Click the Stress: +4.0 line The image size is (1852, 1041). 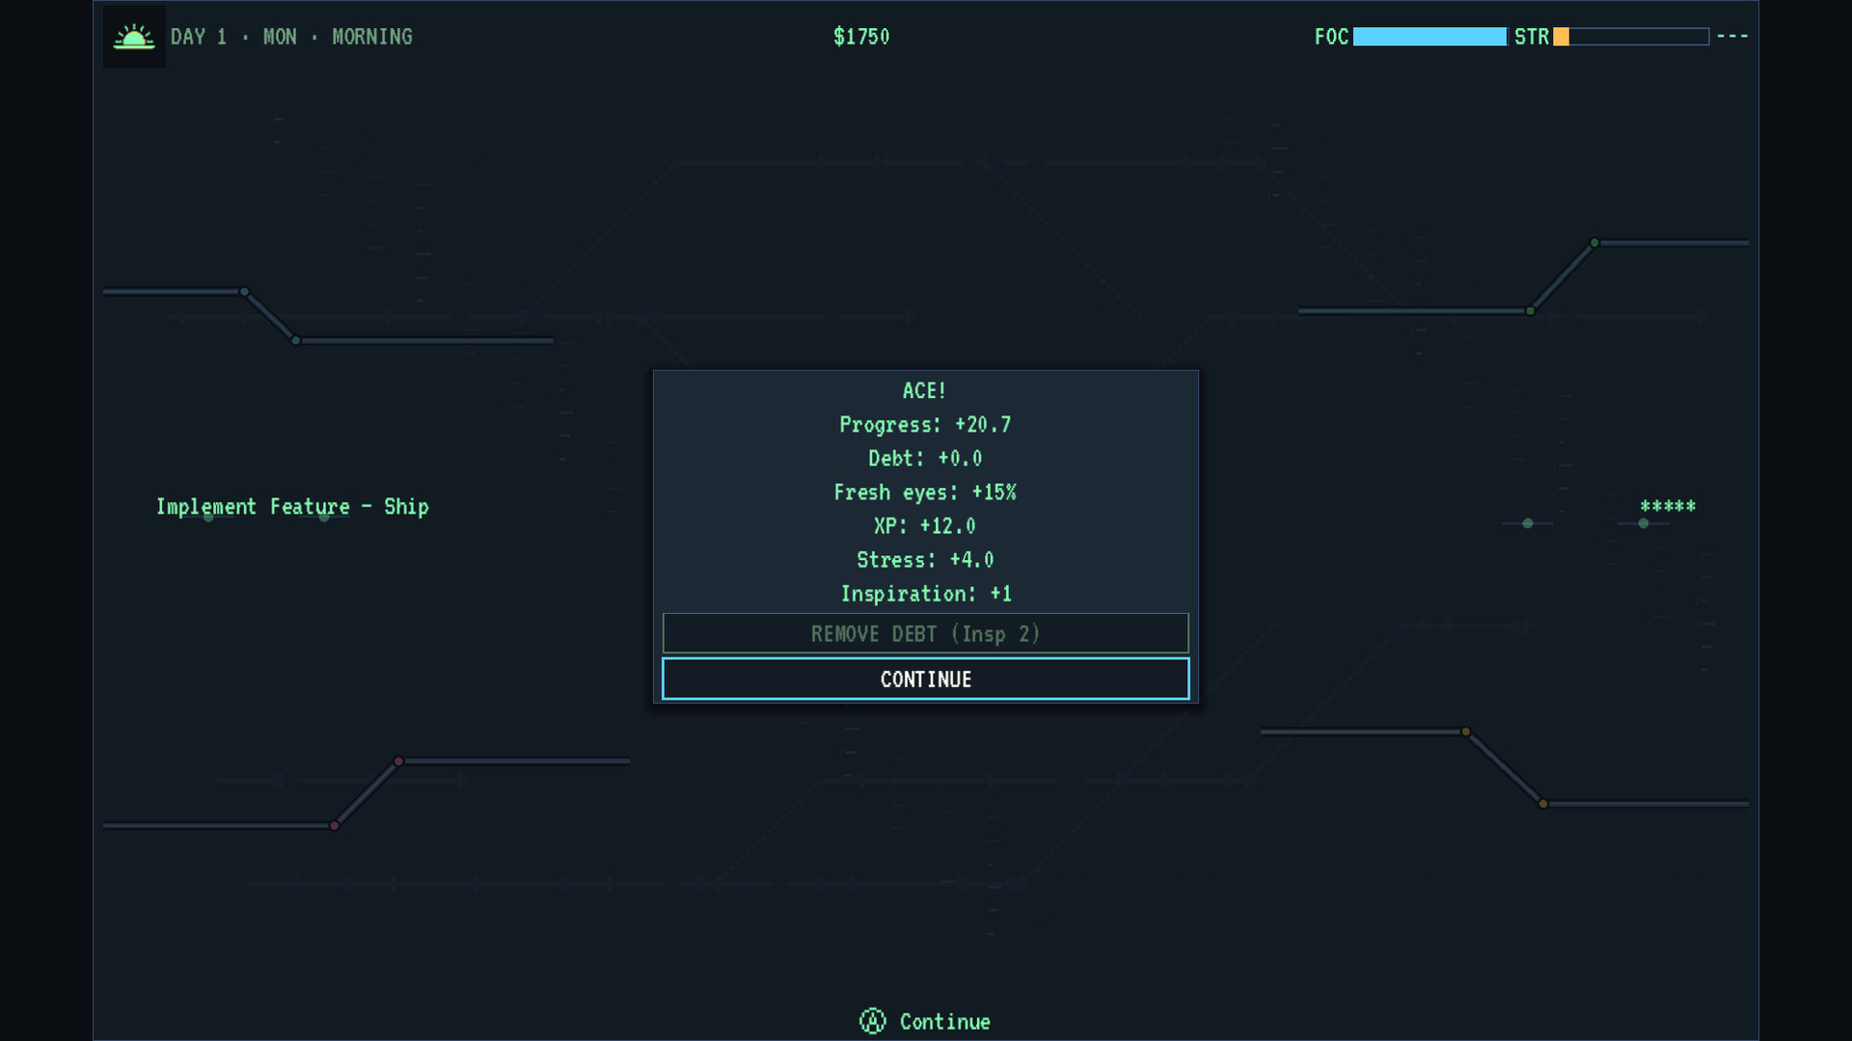(x=925, y=559)
